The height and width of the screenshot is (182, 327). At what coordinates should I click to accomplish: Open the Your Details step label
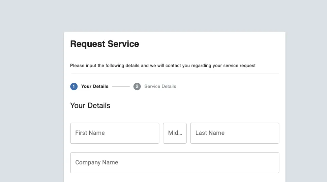pyautogui.click(x=95, y=87)
